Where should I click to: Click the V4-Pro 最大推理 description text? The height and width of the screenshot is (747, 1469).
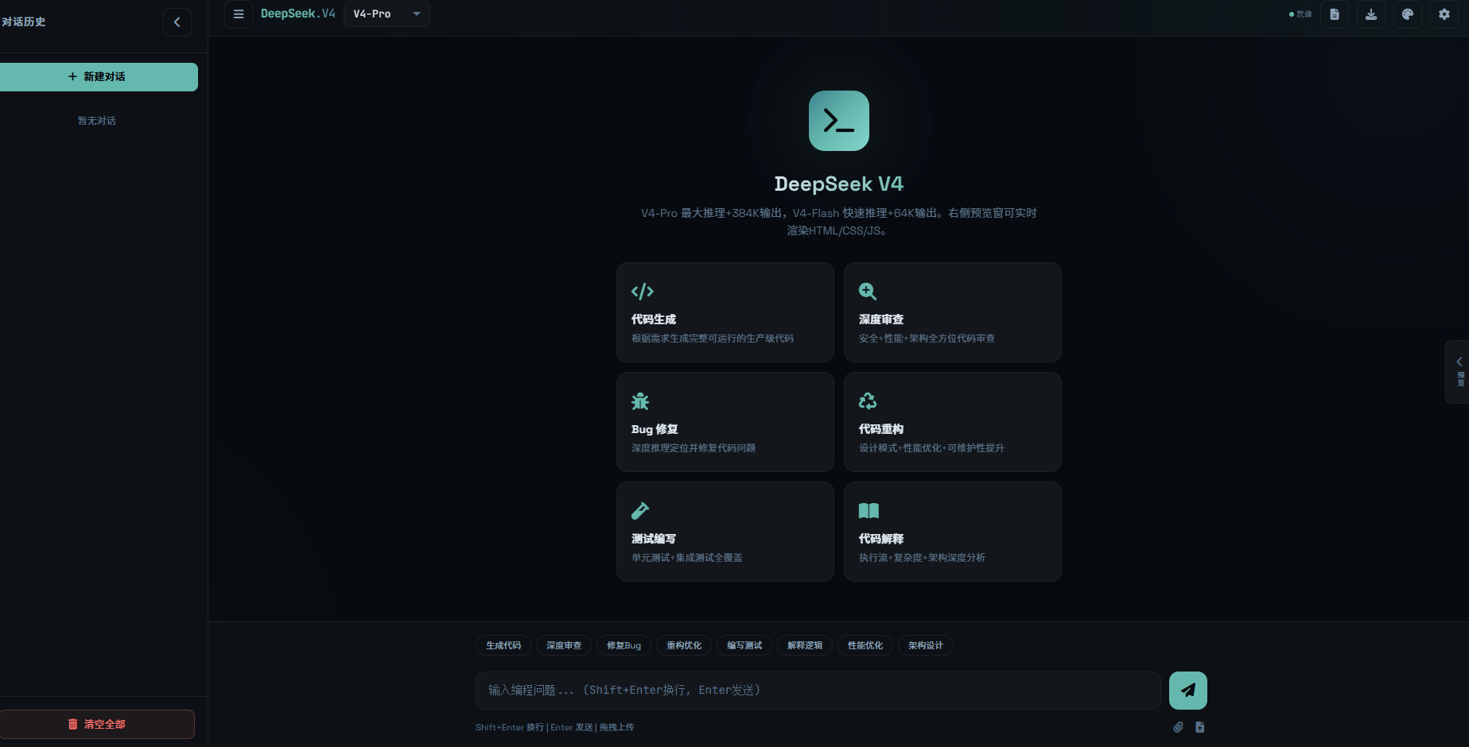point(839,222)
